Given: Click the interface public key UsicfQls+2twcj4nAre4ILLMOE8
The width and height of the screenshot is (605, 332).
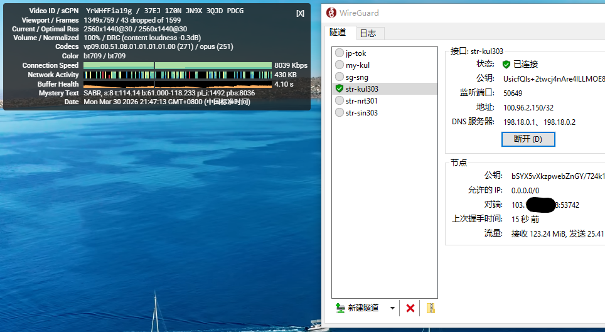Looking at the screenshot, I should 554,78.
